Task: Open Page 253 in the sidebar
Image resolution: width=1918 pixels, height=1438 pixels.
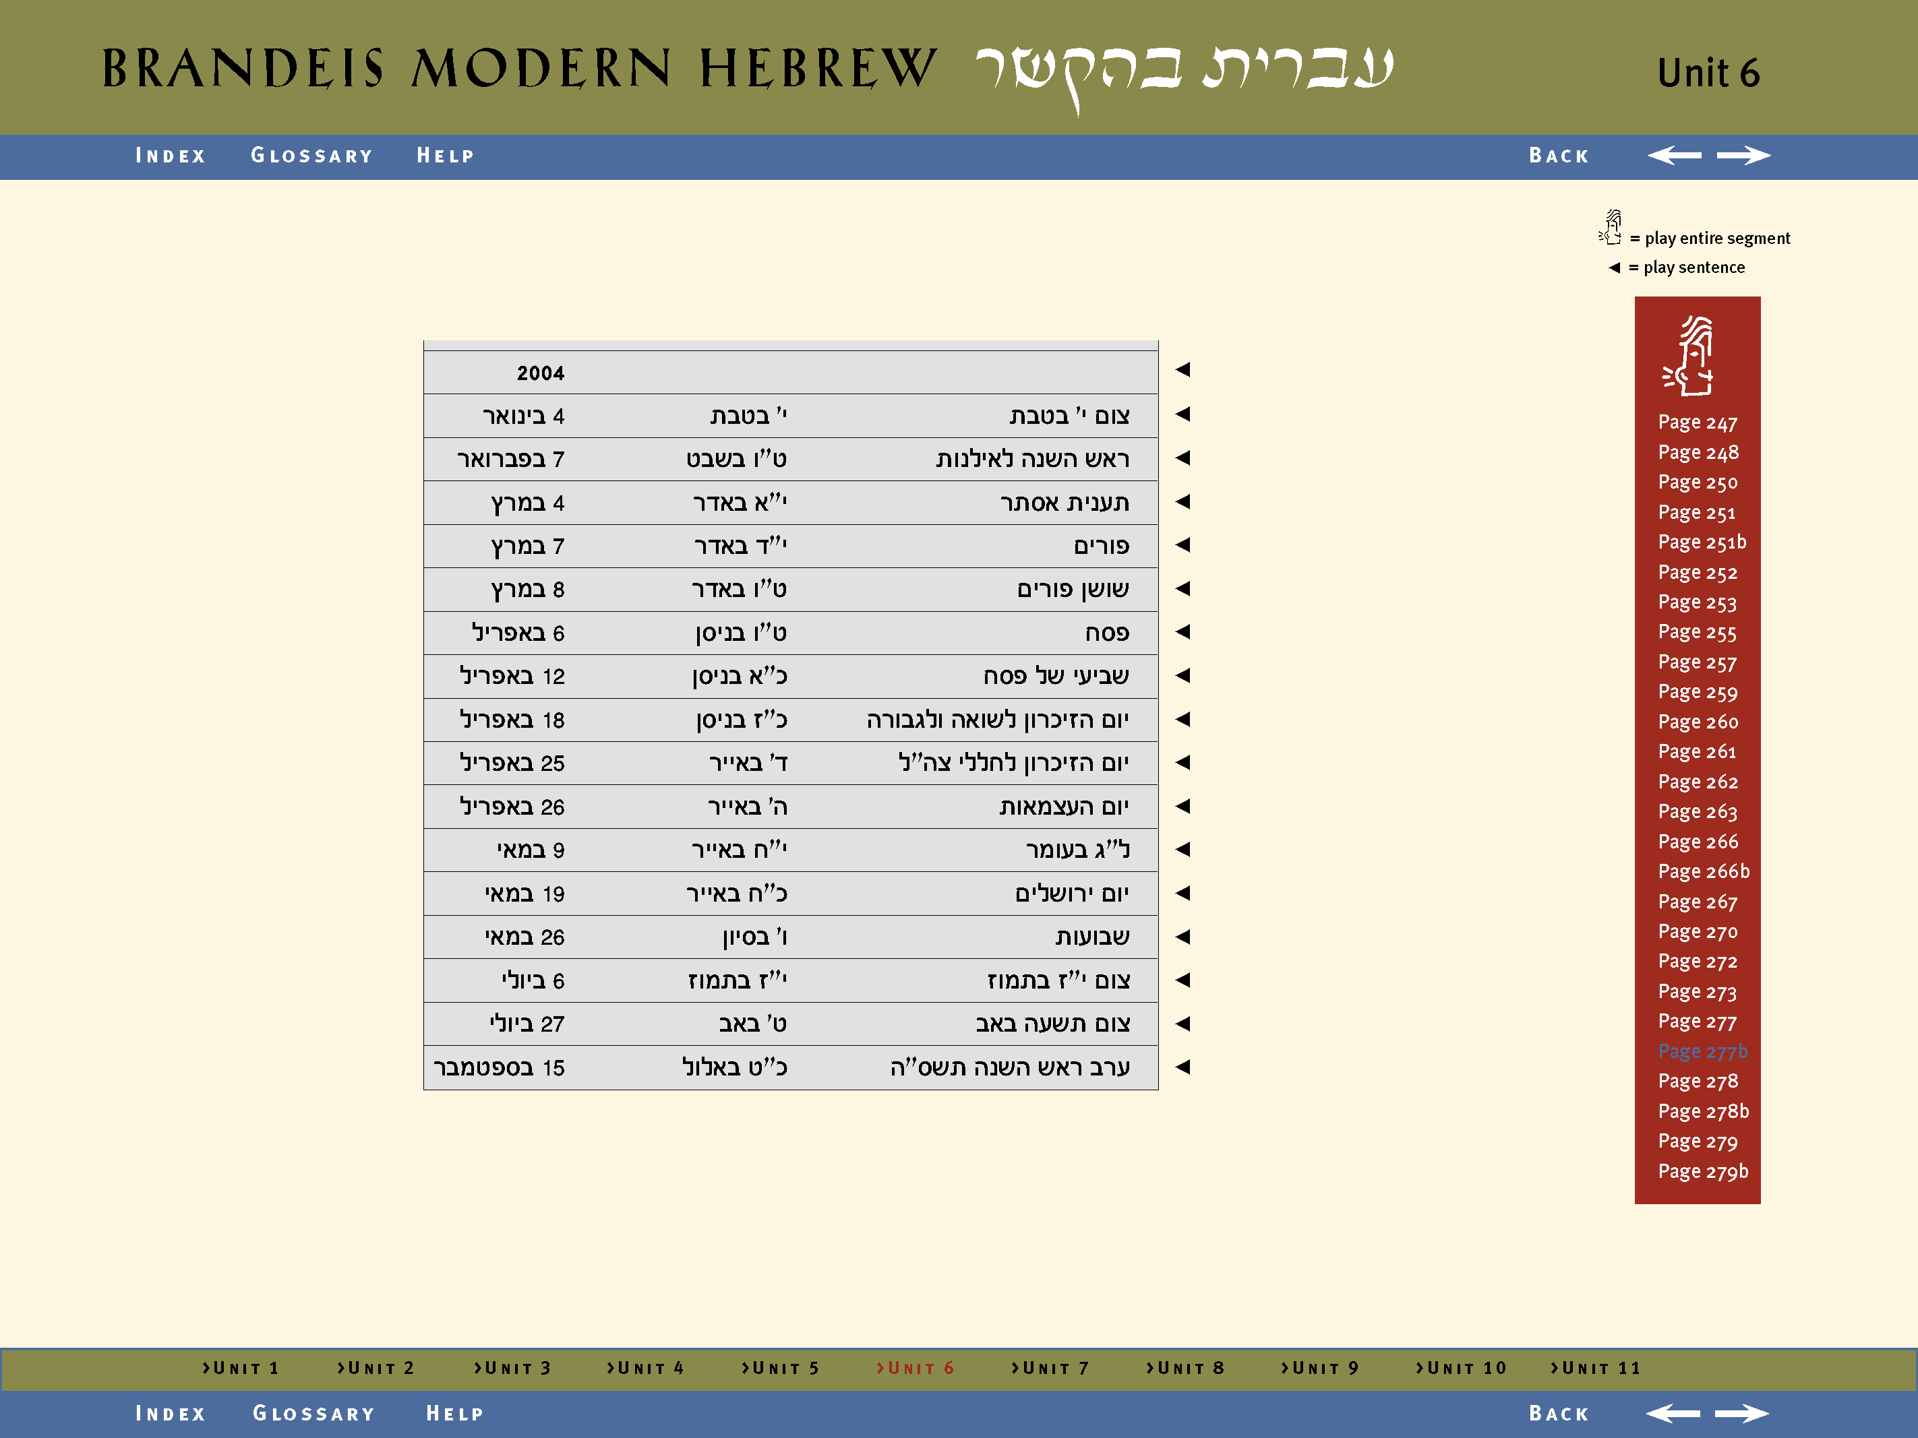Action: click(x=1698, y=602)
